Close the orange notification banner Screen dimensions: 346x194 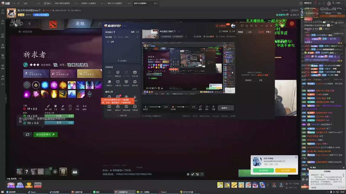tap(132, 100)
